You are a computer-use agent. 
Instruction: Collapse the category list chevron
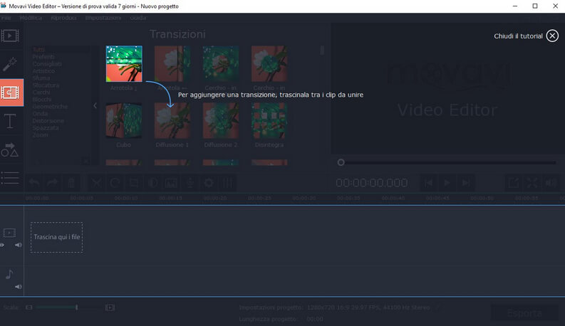tap(95, 105)
